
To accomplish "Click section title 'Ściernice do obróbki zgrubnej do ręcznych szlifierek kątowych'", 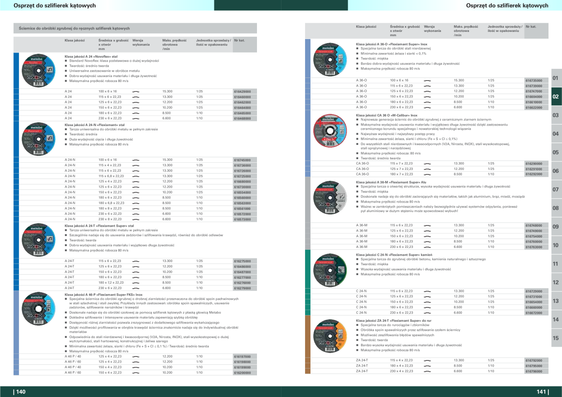I will 75,29.
